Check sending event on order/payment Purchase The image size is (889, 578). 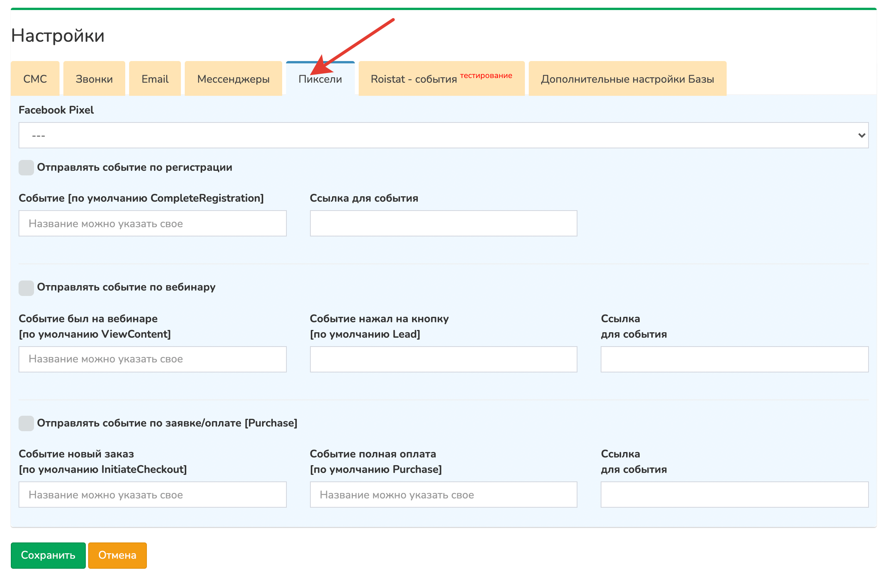26,423
